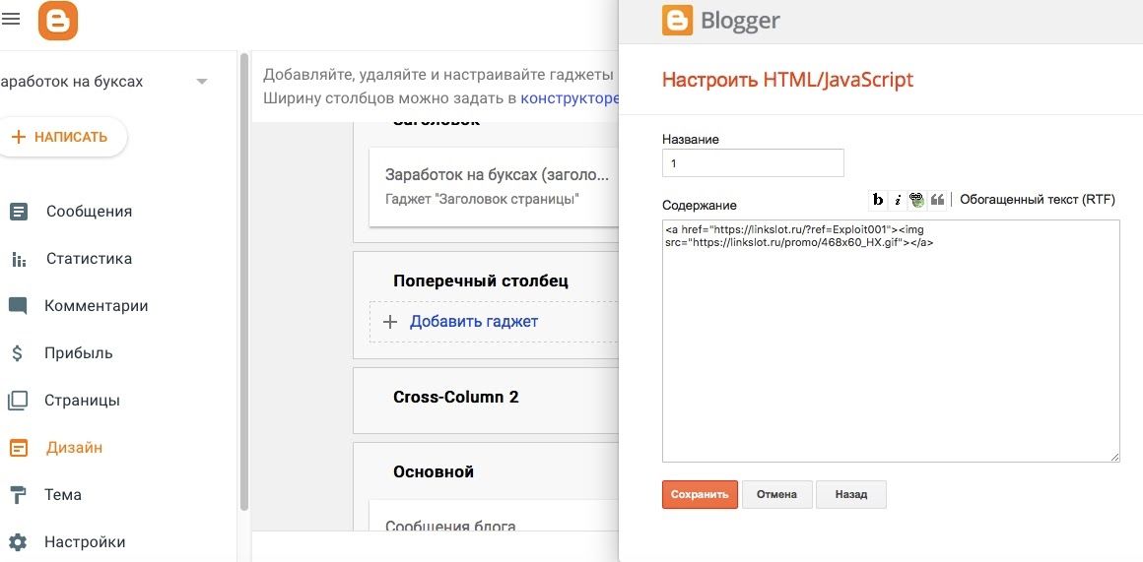
Task: Open Прибыль in the sidebar
Action: (79, 353)
